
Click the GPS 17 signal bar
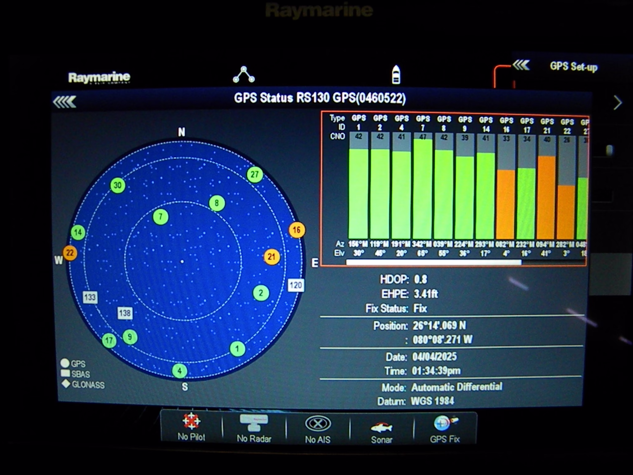pos(526,204)
